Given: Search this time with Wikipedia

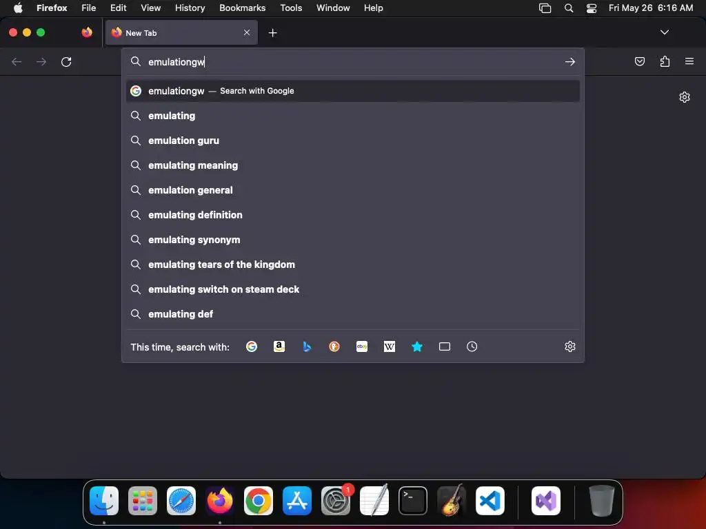Looking at the screenshot, I should click(x=390, y=346).
